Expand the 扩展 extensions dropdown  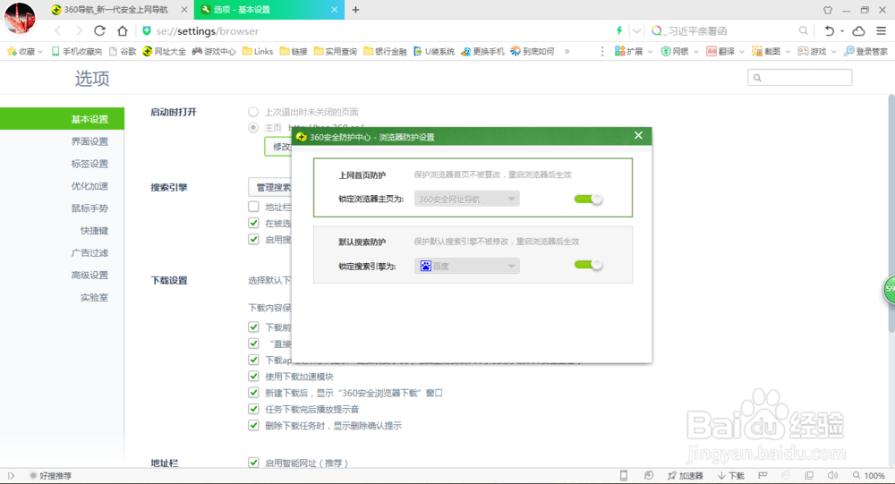pos(650,51)
